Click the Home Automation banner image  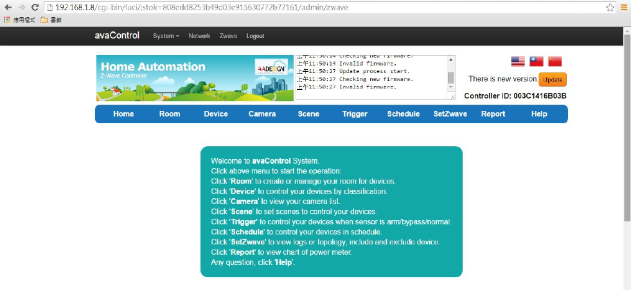[195, 78]
